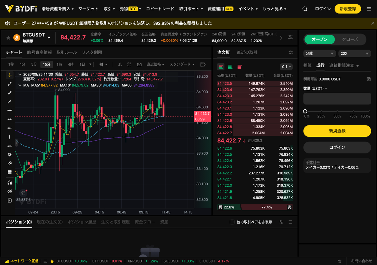Open the マーケット menu item
Image resolution: width=377 pixels, height=265 pixels.
(88, 9)
